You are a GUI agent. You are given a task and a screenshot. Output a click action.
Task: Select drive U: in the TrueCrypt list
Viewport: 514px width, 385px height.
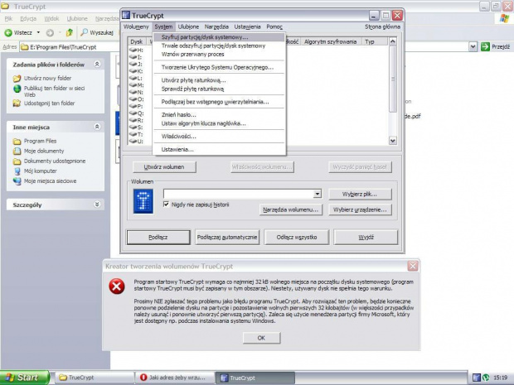136,141
